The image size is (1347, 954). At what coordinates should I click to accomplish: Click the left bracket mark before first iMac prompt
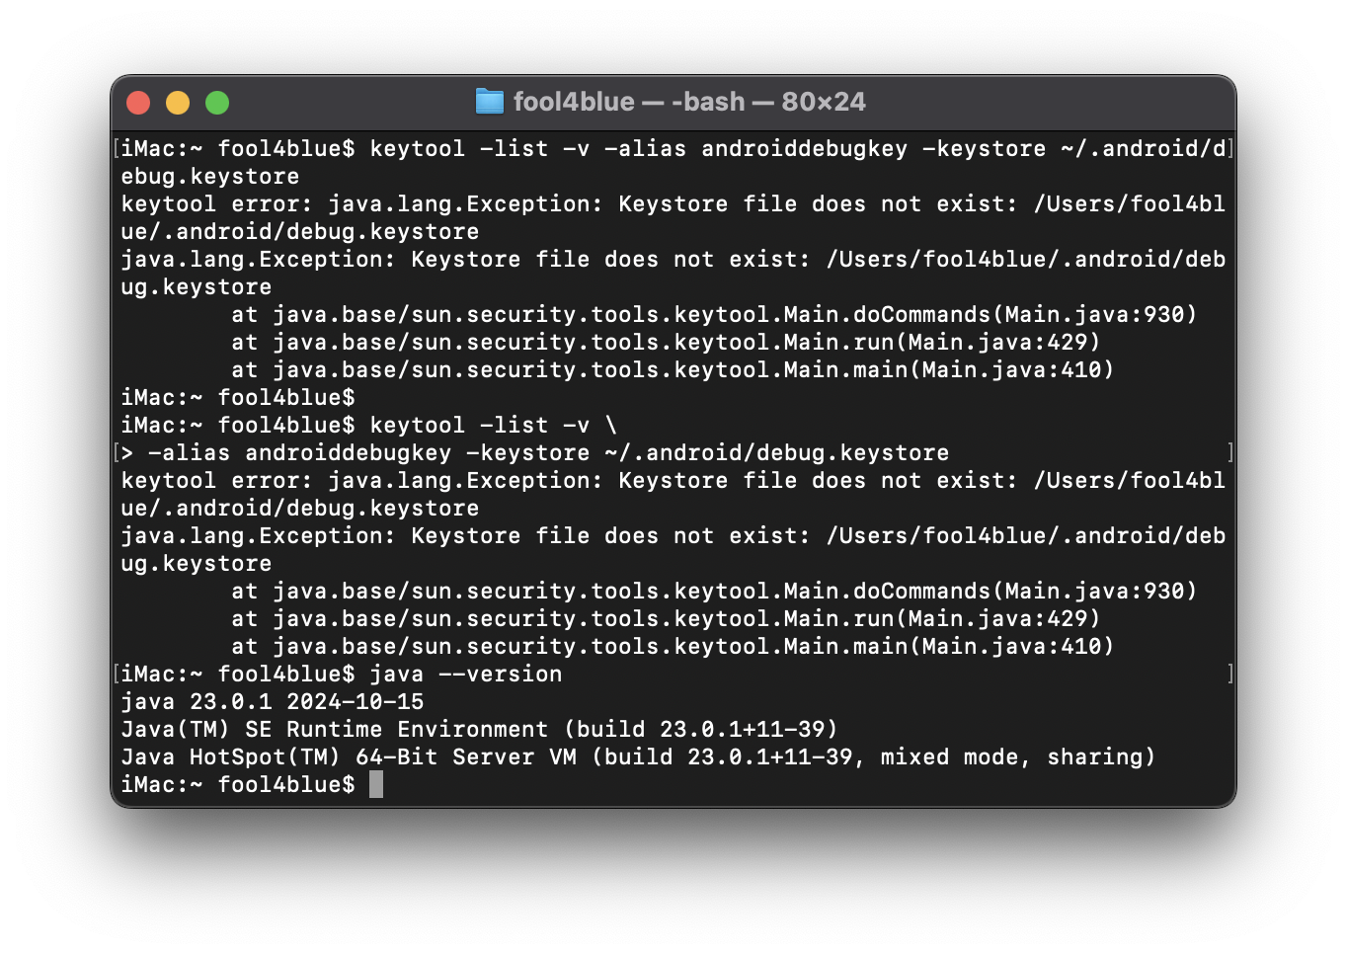[117, 148]
